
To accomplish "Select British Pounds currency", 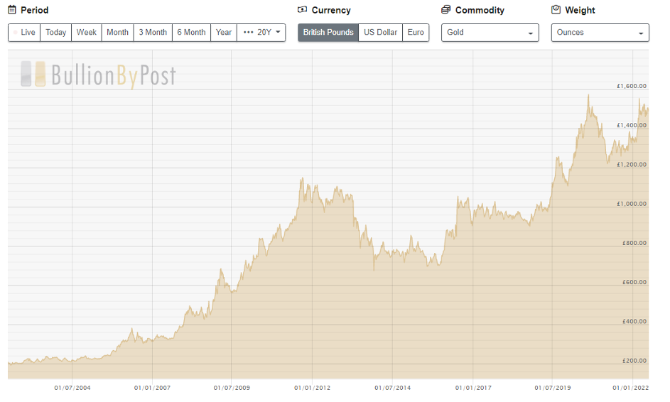I will 328,33.
